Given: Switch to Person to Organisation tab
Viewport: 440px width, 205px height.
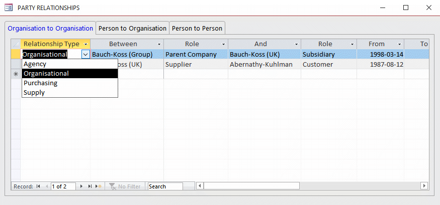Looking at the screenshot, I should tap(132, 28).
